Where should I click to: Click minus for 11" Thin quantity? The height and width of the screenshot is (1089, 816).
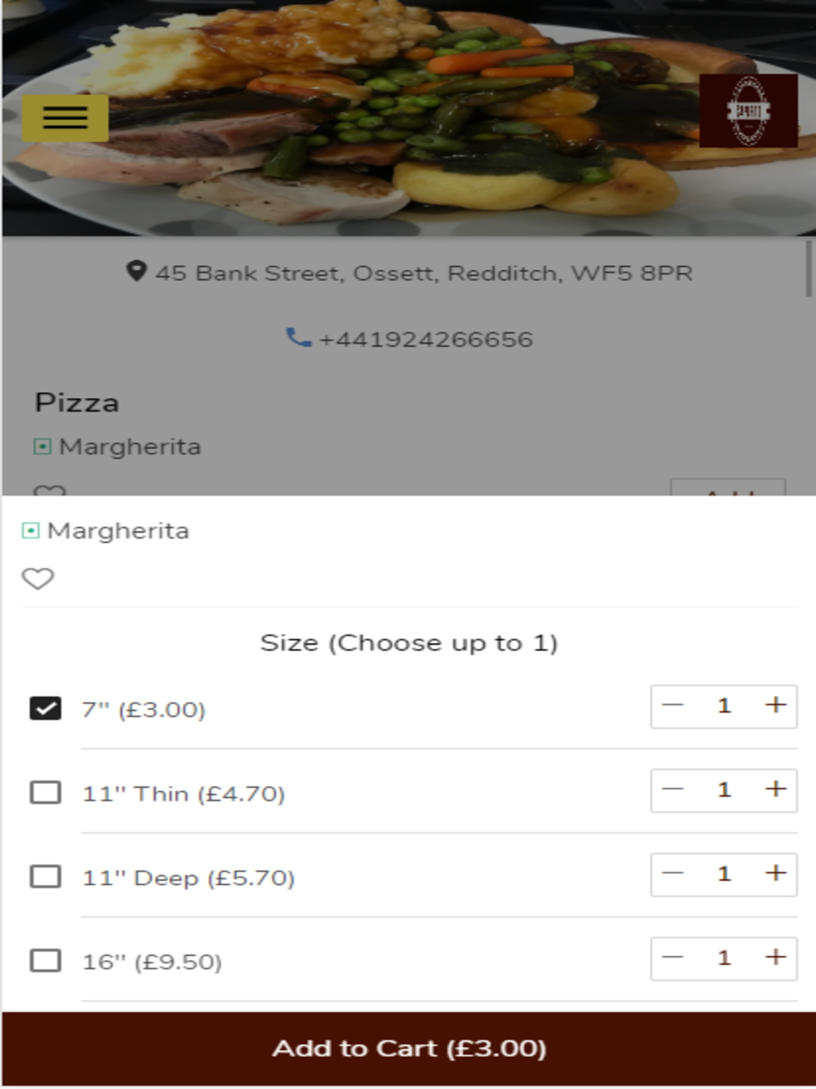(672, 789)
